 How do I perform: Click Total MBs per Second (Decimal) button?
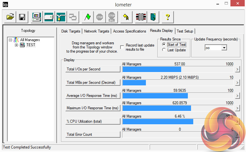(93, 83)
